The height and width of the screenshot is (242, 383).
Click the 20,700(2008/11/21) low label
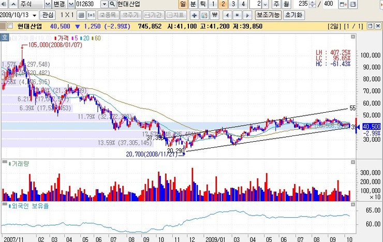tap(152, 154)
